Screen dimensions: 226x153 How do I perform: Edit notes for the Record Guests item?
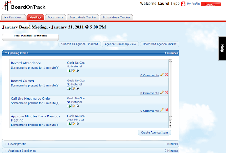73,88
